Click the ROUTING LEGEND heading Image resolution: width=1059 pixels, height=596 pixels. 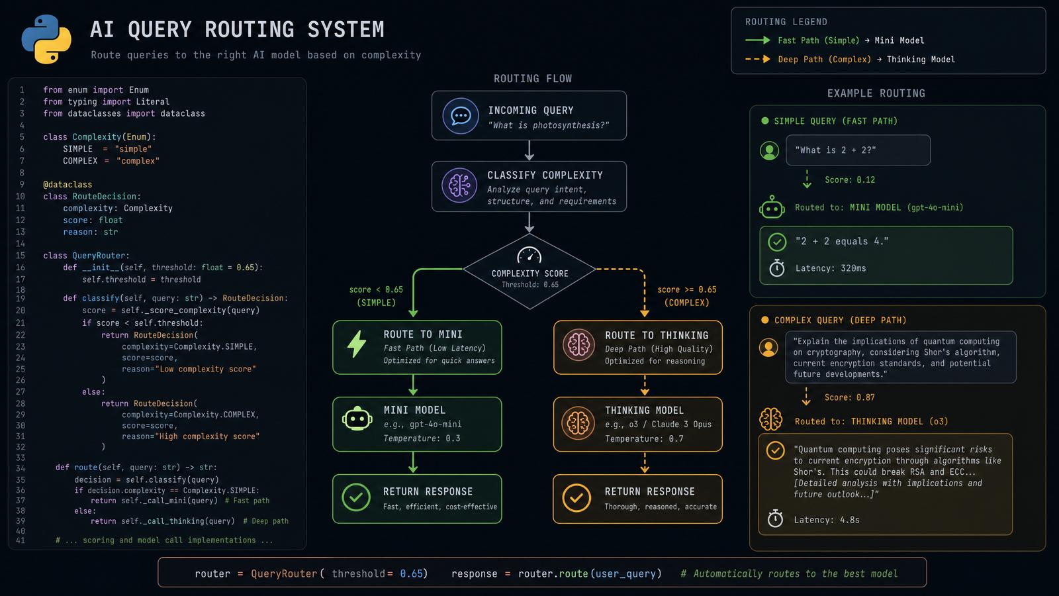click(786, 22)
